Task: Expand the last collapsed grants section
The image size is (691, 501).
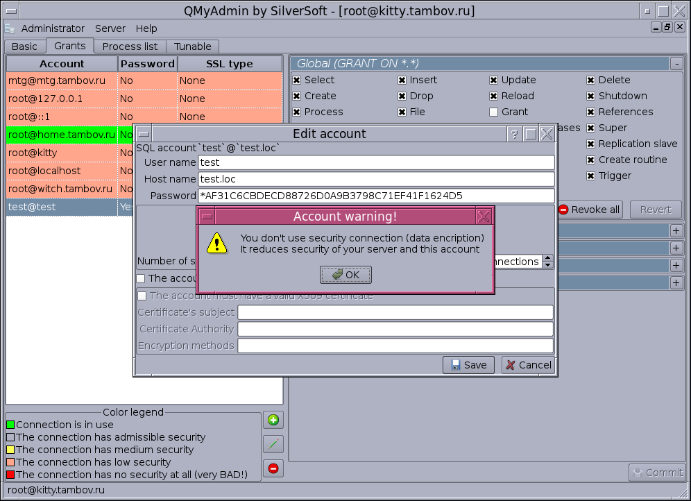Action: pyautogui.click(x=676, y=282)
